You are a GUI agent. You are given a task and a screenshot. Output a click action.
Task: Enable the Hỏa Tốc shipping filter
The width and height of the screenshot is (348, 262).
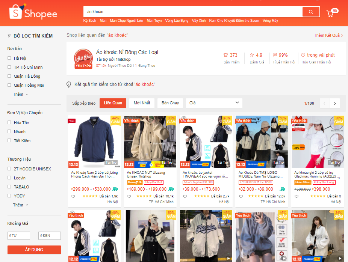point(9,123)
